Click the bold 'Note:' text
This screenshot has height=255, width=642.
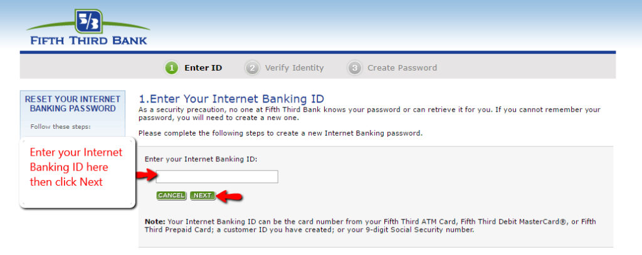[x=155, y=222]
